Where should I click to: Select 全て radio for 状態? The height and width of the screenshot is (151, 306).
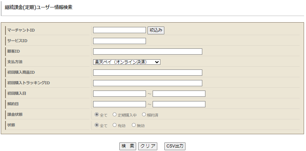pos(96,125)
